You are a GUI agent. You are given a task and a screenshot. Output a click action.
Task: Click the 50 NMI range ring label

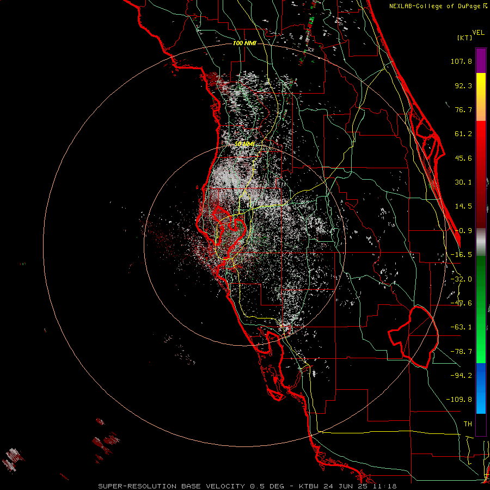click(x=244, y=144)
